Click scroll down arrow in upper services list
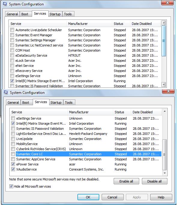 click(x=164, y=85)
